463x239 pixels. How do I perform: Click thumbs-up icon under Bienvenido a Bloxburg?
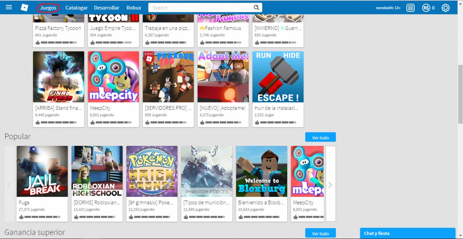(x=241, y=217)
